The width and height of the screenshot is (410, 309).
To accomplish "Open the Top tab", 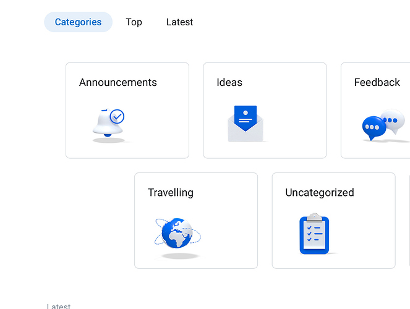I will point(134,22).
